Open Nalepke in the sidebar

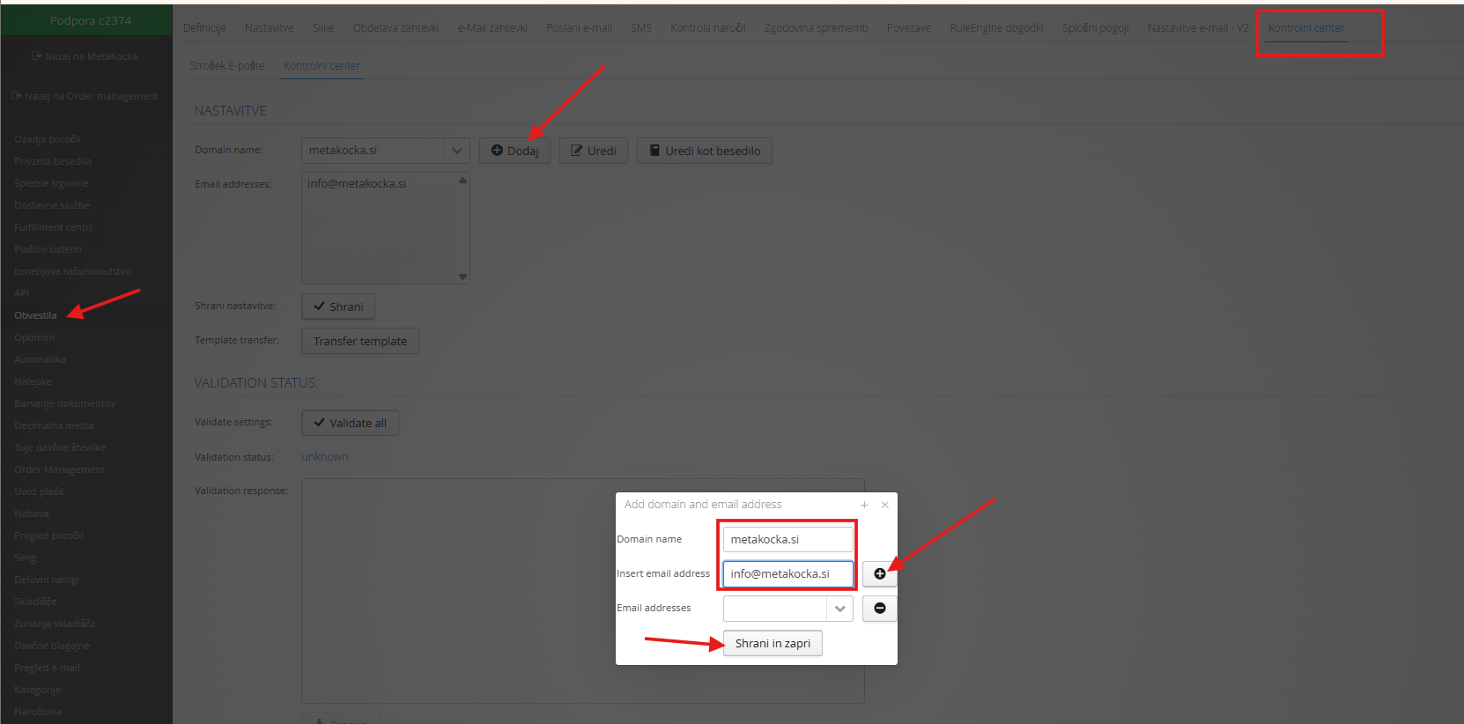pos(33,381)
